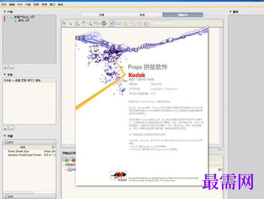Open the fourth menu bar item
This screenshot has width=264, height=199.
click(x=28, y=4)
